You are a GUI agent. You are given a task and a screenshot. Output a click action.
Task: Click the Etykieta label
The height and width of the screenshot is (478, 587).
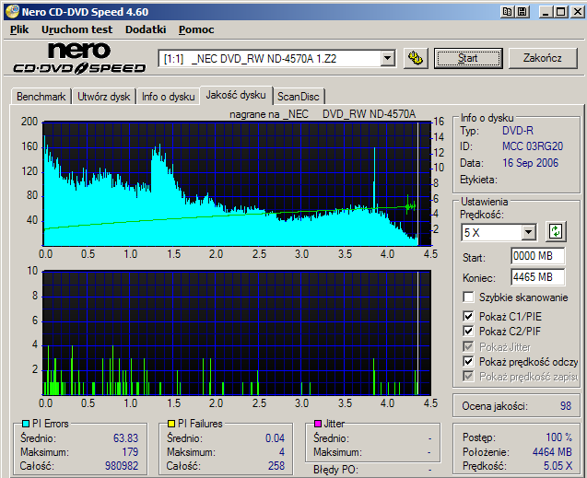click(x=479, y=180)
